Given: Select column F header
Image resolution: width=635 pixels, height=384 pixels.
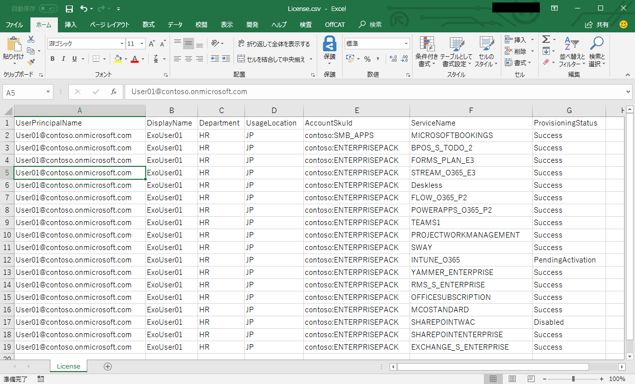Looking at the screenshot, I should [x=471, y=111].
